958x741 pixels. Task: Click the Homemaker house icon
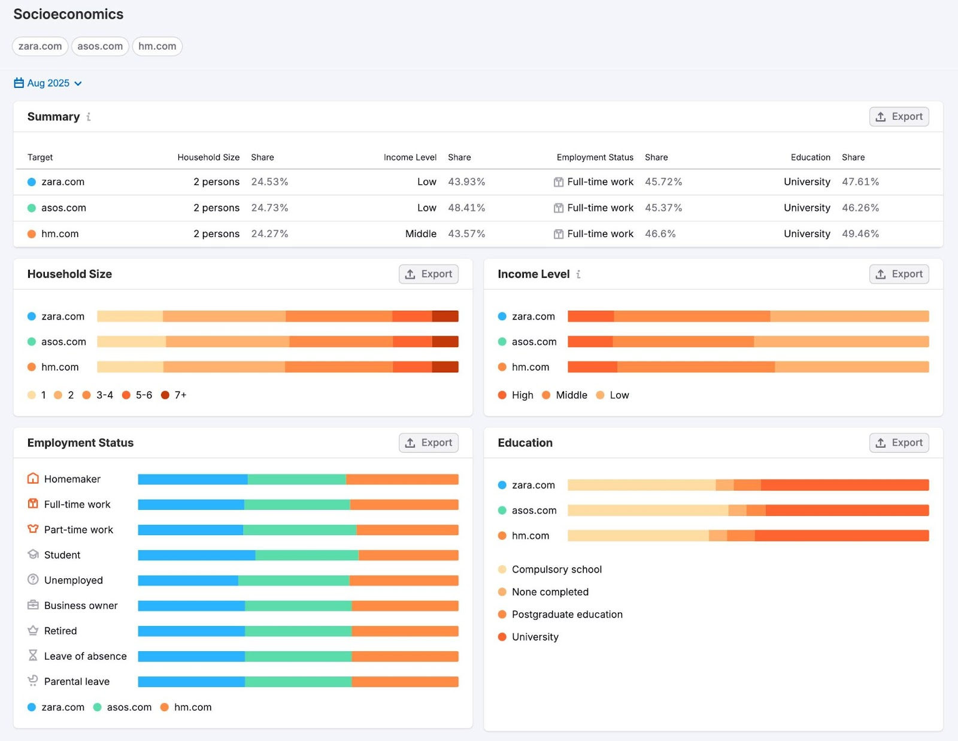click(x=33, y=478)
